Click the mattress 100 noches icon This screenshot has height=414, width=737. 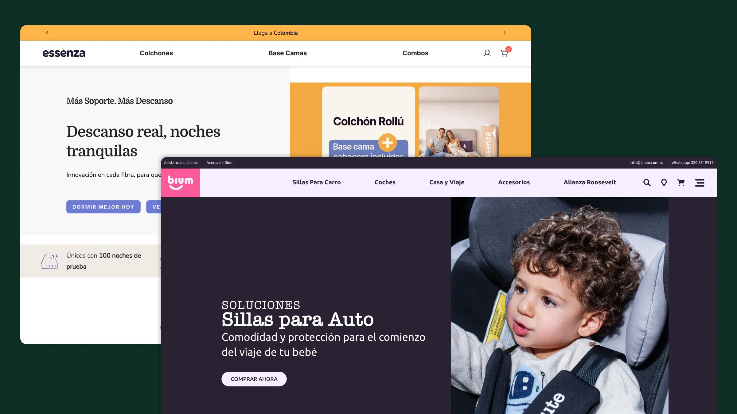pyautogui.click(x=49, y=261)
